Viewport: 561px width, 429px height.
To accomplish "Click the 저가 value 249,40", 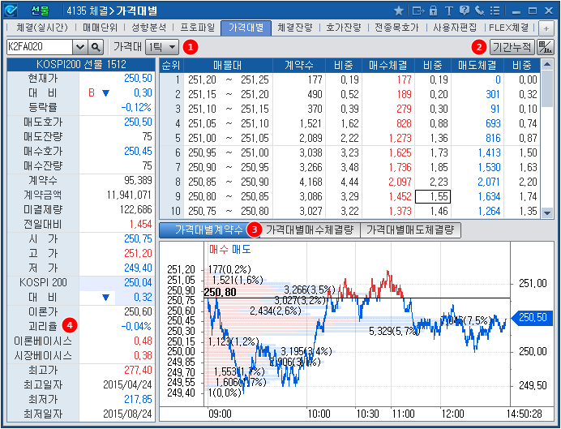I will [x=138, y=268].
